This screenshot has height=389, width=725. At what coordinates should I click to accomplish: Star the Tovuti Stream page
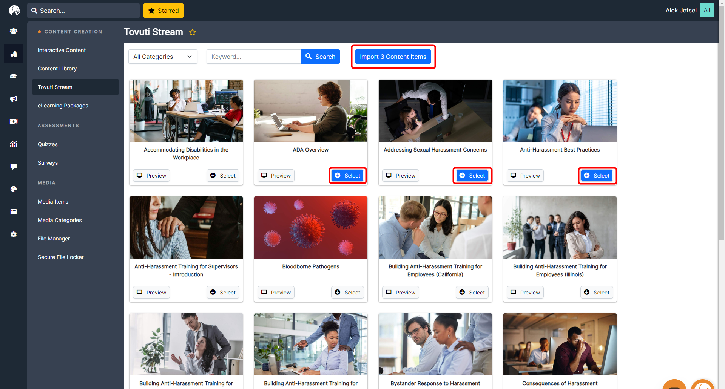click(193, 32)
